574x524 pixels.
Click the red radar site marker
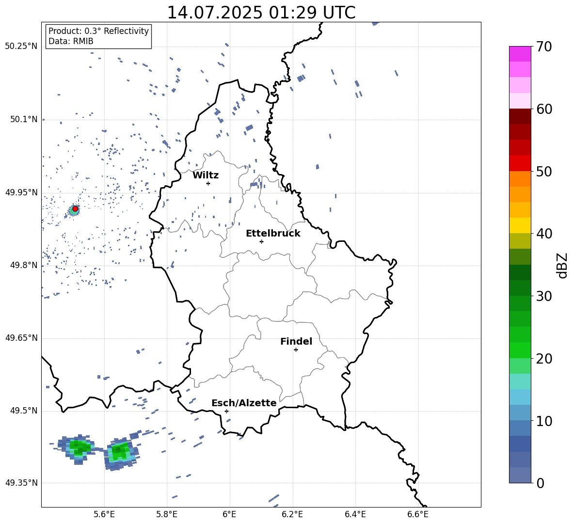coord(75,209)
